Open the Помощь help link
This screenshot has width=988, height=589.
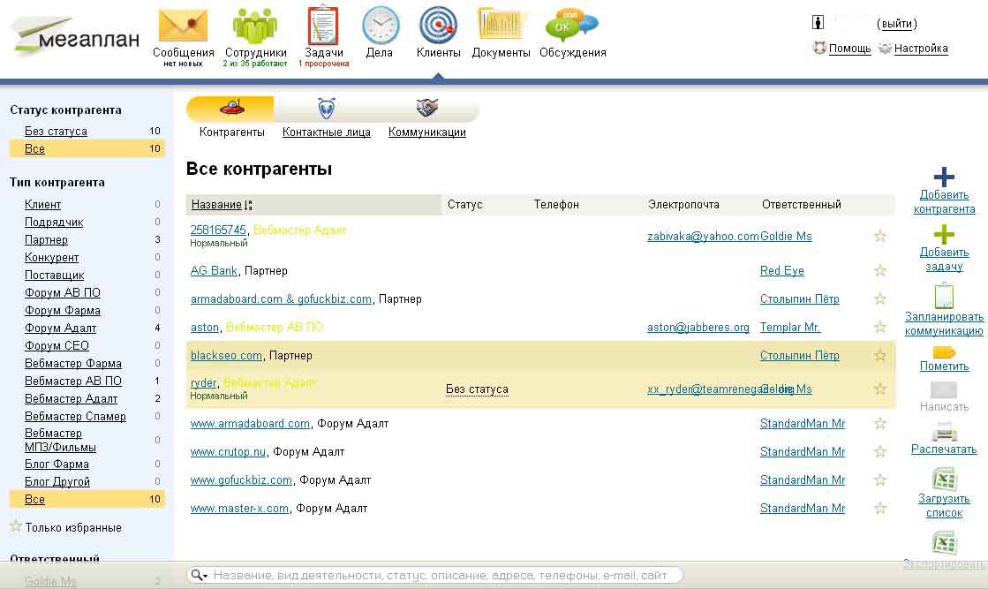click(850, 48)
